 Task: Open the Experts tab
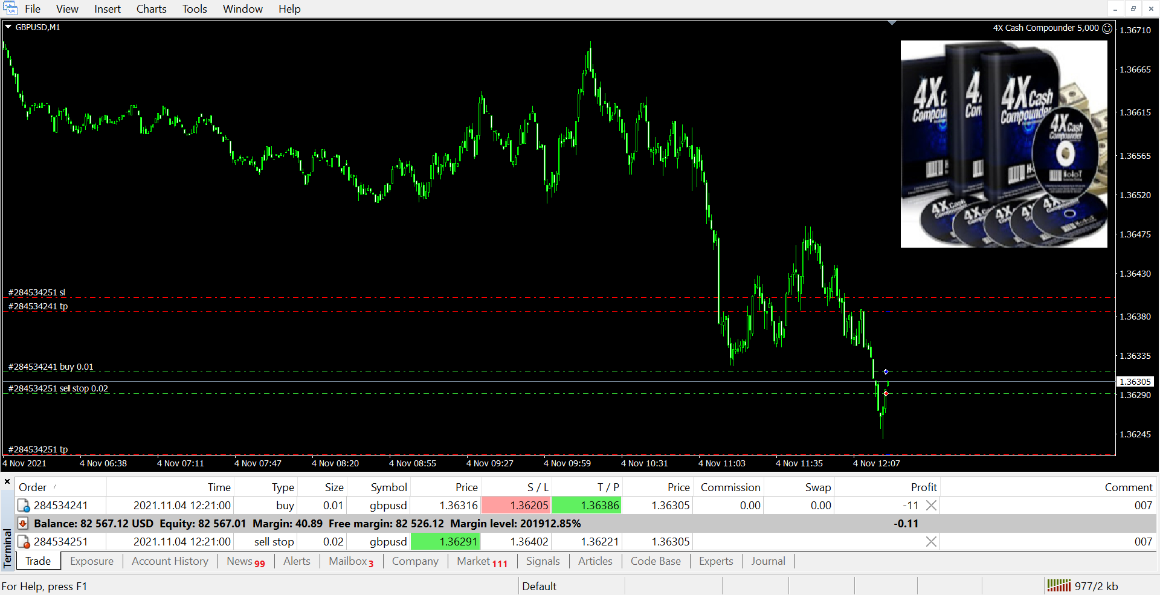(x=716, y=561)
